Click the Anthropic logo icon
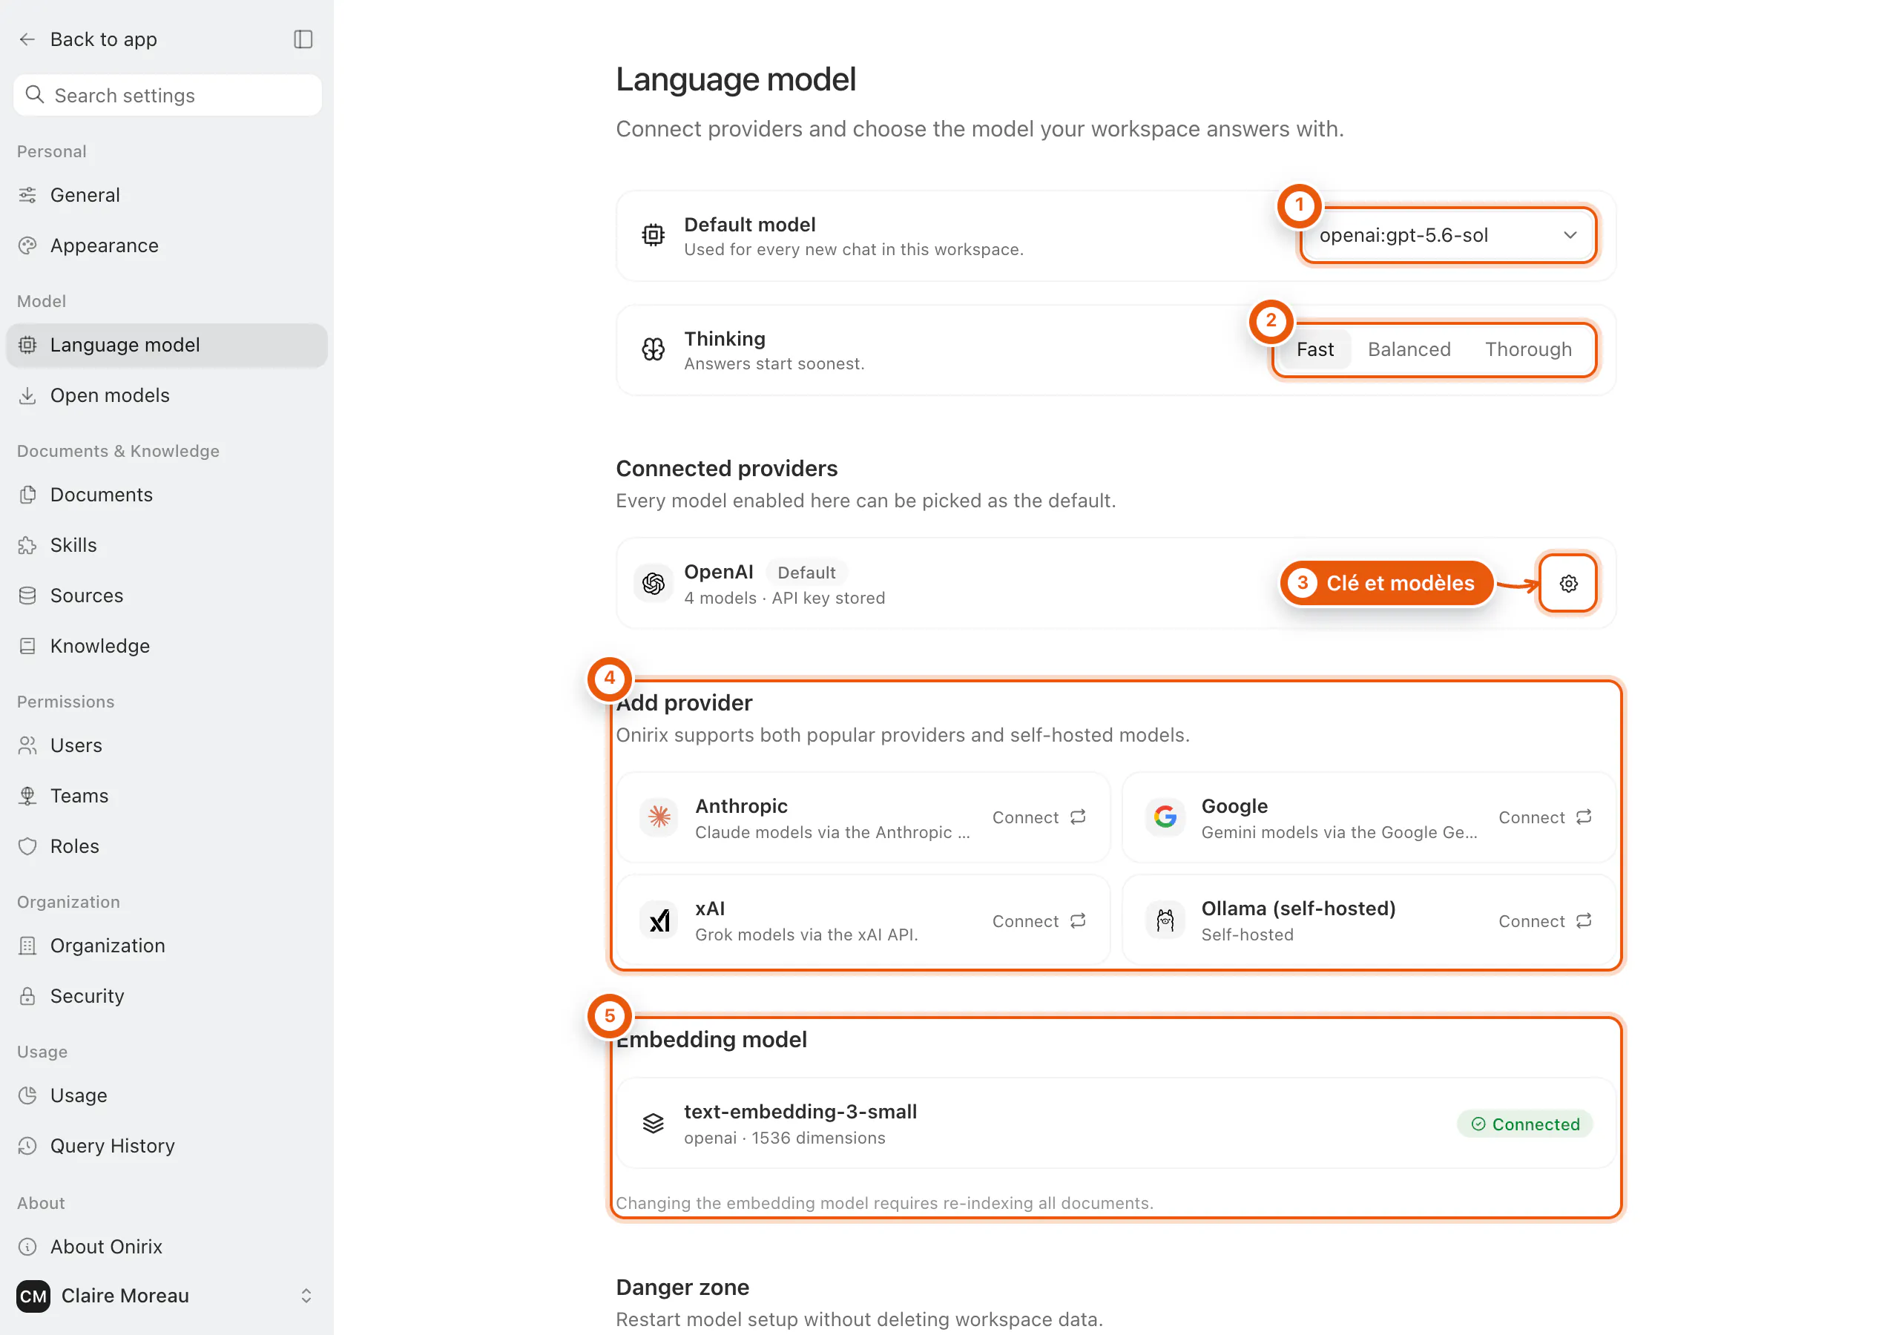This screenshot has height=1335, width=1899. point(659,817)
